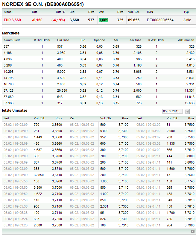Click the accumulated bid value 4.496
The image size is (196, 236).
[x=8, y=53]
